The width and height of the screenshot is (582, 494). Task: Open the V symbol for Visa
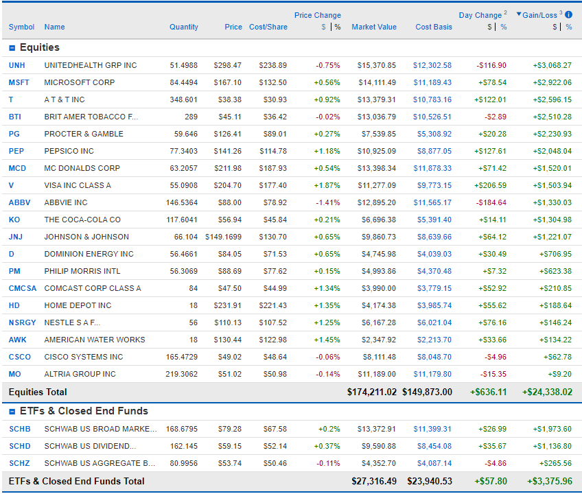coord(11,185)
